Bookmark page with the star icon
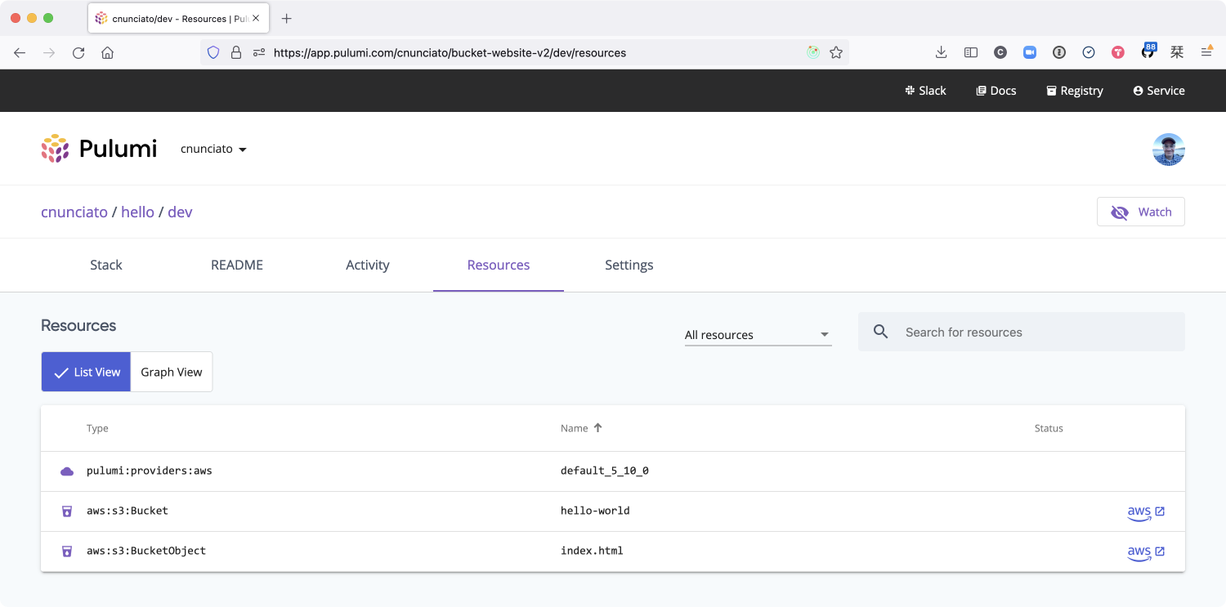 [835, 52]
